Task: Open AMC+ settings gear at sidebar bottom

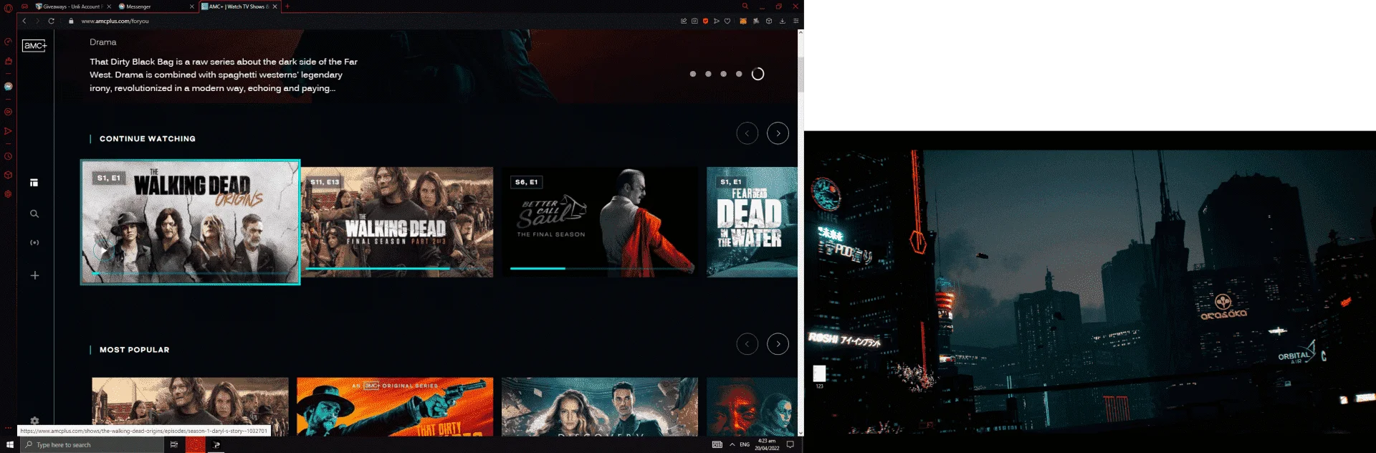Action: 34,421
